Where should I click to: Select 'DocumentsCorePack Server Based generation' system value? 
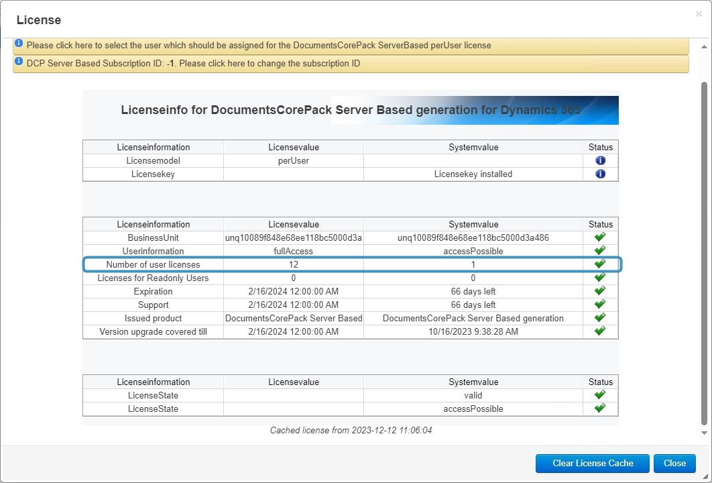pos(473,318)
